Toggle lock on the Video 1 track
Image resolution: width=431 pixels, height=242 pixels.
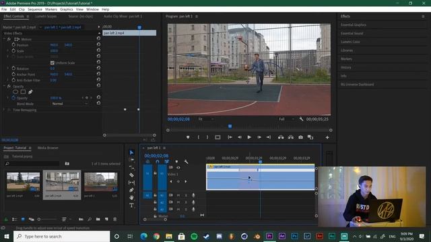pos(155,173)
